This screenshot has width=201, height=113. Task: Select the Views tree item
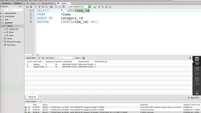pyautogui.click(x=9, y=39)
